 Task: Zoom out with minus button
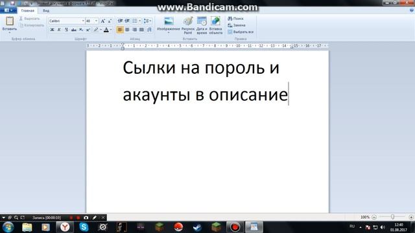tap(374, 217)
